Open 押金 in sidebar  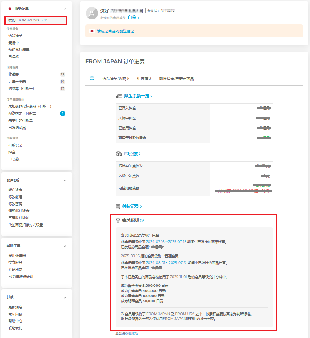pyautogui.click(x=12, y=152)
